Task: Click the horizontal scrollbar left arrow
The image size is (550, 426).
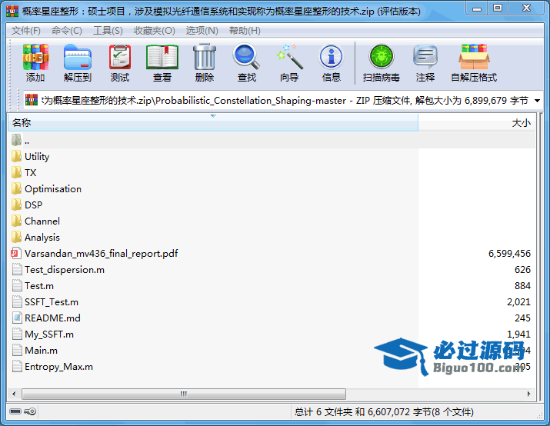Action: click(14, 394)
